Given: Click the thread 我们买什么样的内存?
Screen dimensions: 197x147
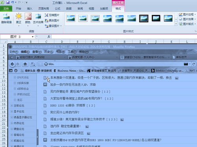Looking at the screenshot, I should [65, 112].
